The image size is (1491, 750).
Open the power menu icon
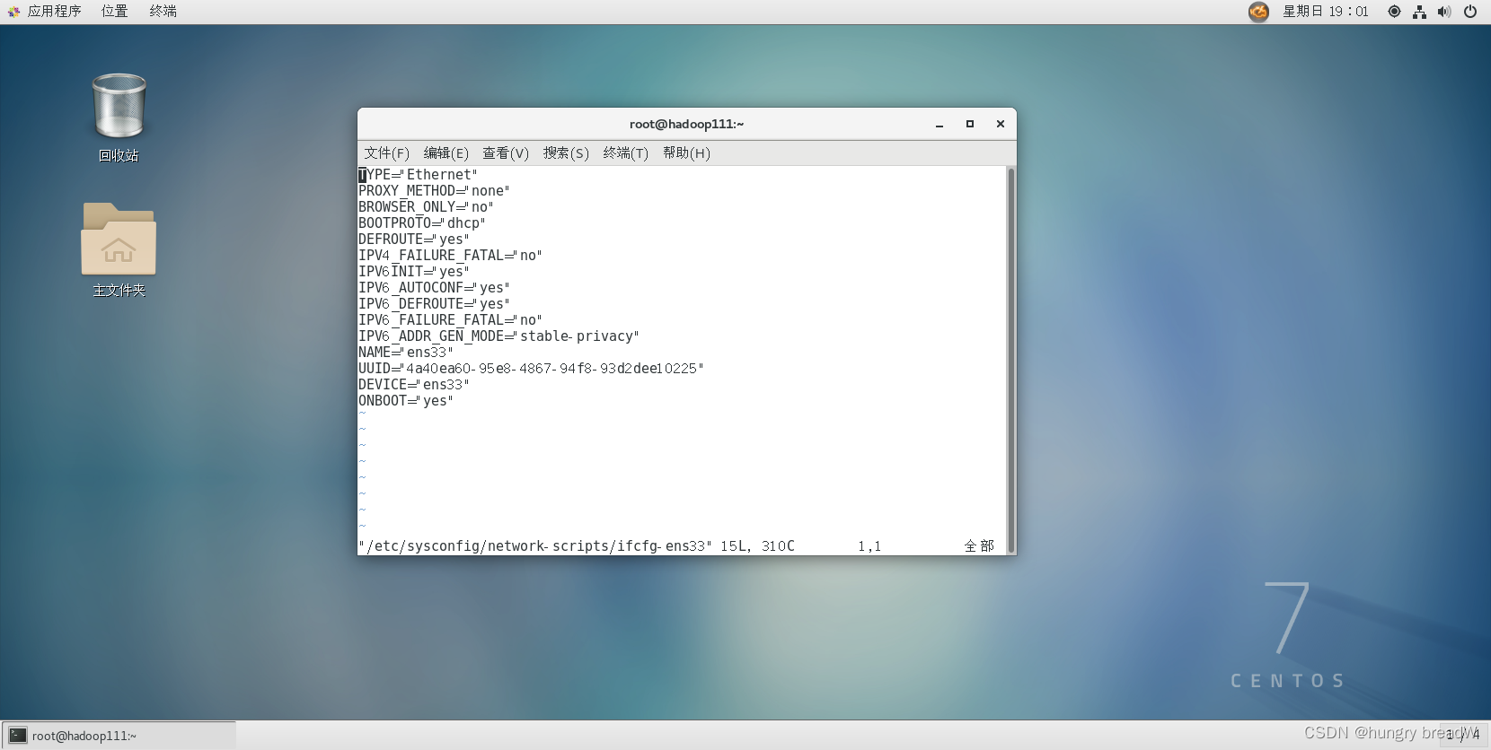coord(1470,12)
